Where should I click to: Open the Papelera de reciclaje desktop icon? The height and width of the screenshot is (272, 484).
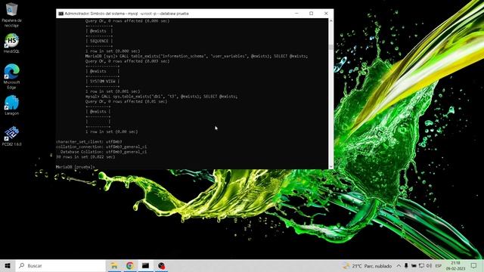tap(12, 14)
